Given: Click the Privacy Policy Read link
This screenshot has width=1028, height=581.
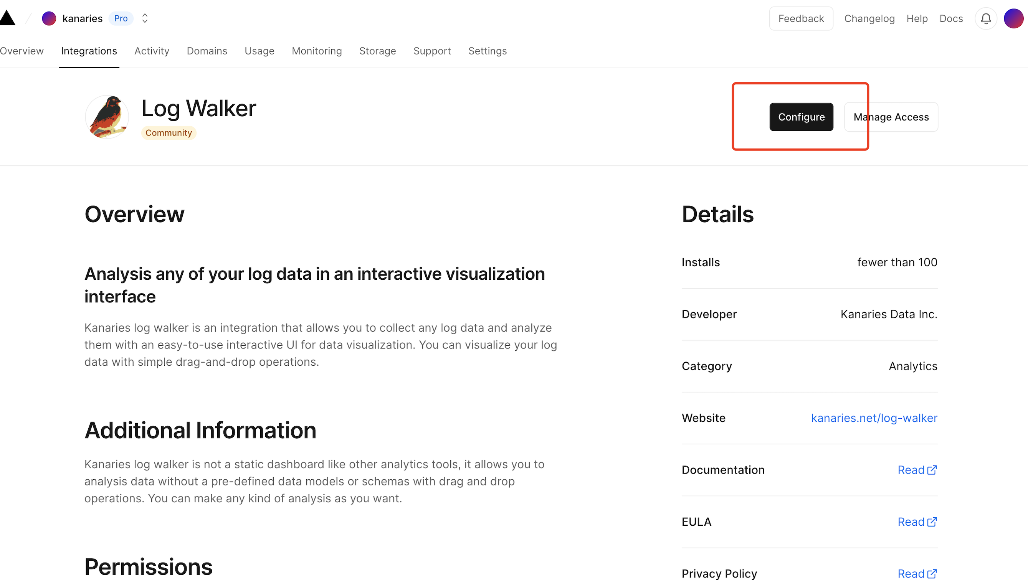Looking at the screenshot, I should 917,574.
